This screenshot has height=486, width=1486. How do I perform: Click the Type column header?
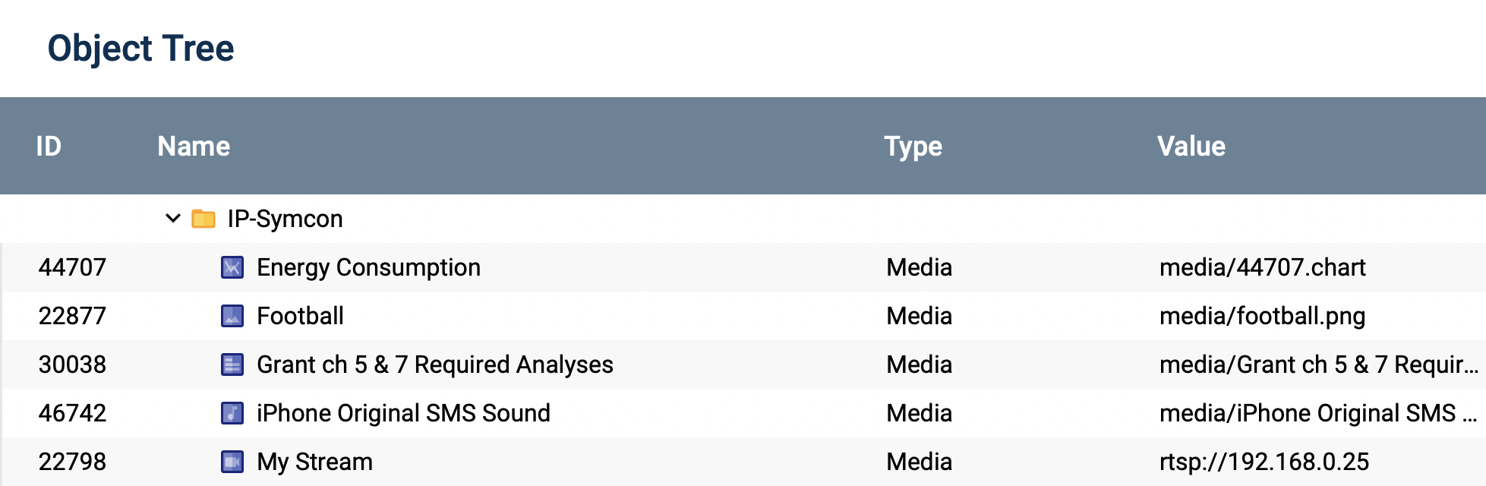pos(913,146)
